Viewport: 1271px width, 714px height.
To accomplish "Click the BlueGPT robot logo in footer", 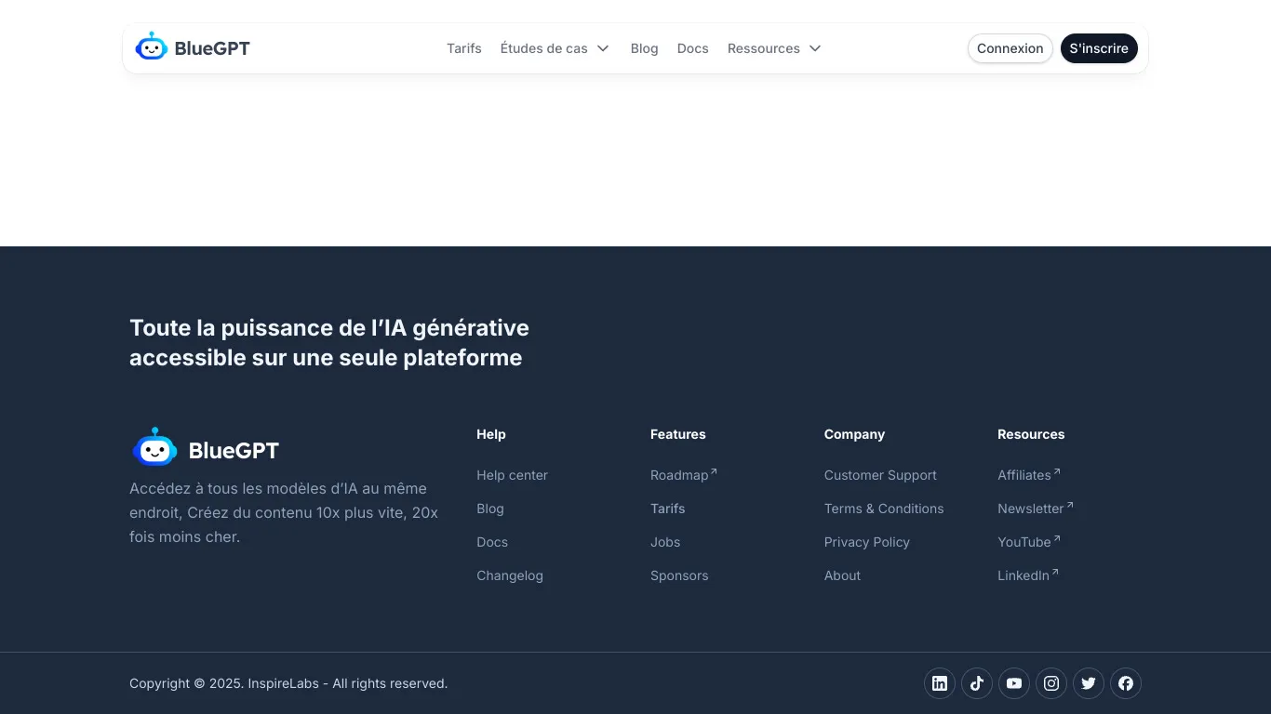I will coord(154,448).
